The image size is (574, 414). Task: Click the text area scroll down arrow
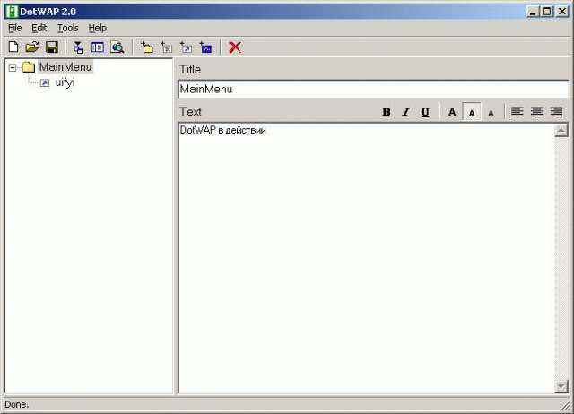tap(561, 386)
